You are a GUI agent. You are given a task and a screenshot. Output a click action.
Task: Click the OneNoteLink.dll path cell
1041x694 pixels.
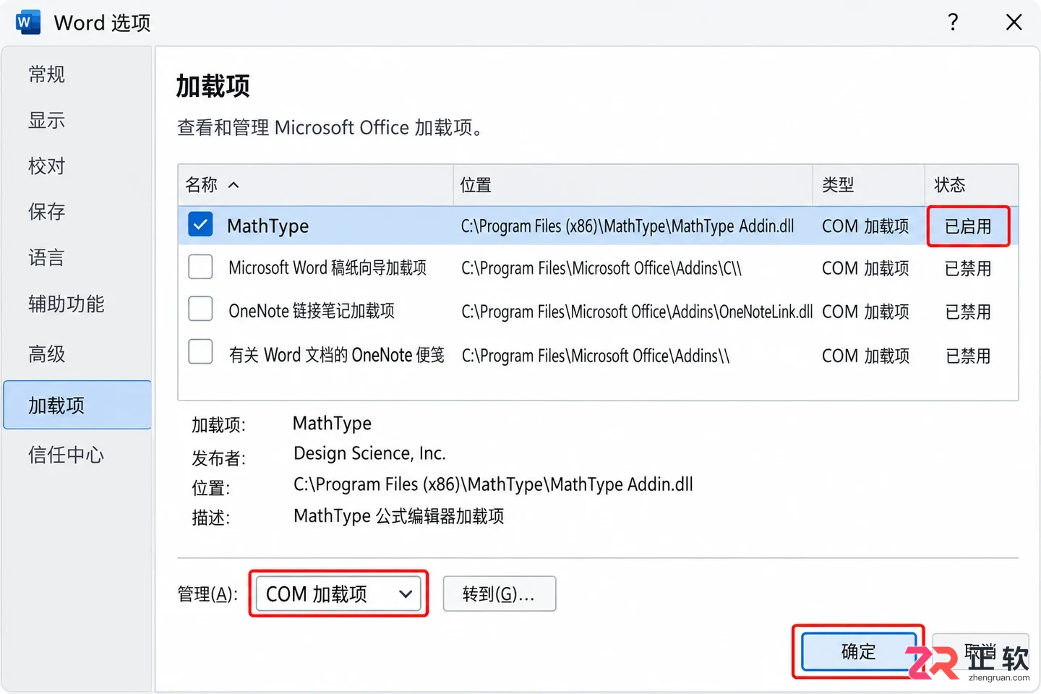tap(637, 312)
